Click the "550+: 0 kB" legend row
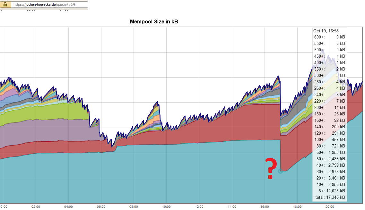 (x=329, y=44)
